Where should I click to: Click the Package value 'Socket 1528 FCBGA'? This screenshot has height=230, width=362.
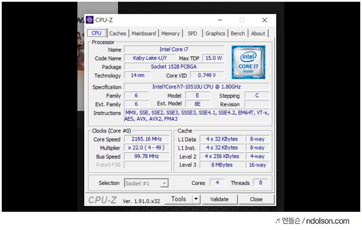pyautogui.click(x=174, y=67)
